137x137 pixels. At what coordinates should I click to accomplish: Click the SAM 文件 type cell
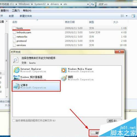(95, 32)
